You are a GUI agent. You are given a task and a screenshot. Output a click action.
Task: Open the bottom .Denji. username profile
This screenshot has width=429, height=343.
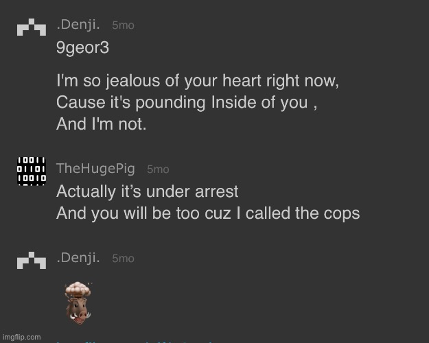[x=78, y=259]
